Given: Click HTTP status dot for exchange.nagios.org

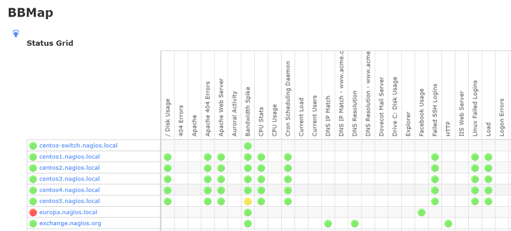Looking at the screenshot, I should pos(448,223).
